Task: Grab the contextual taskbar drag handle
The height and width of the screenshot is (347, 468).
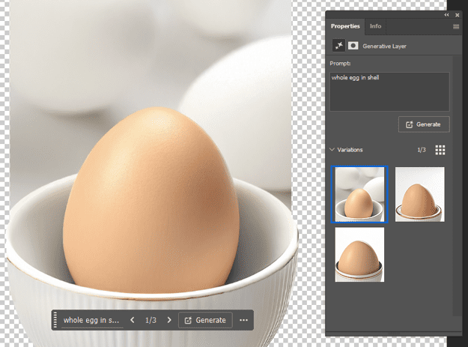Action: pos(55,320)
